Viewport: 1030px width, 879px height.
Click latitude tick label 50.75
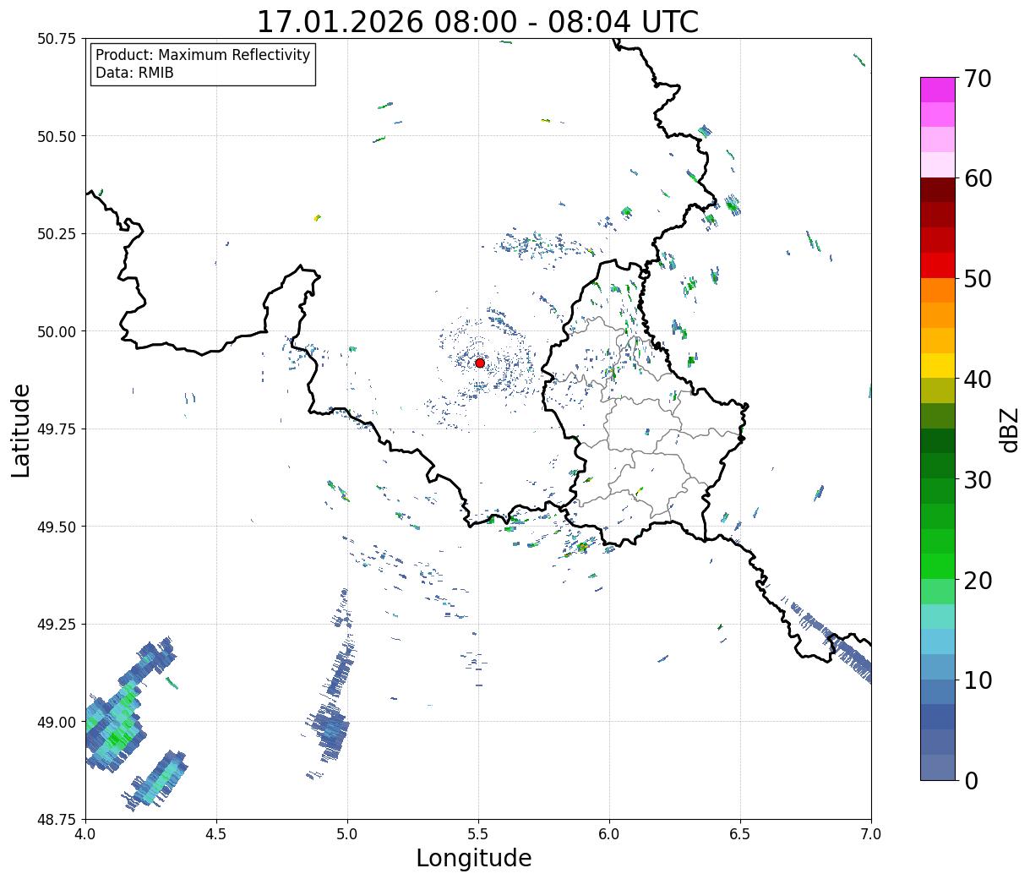[x=57, y=39]
